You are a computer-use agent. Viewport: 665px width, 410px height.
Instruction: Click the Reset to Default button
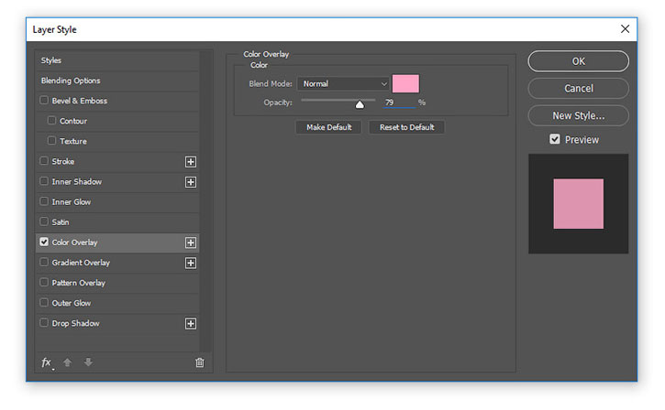click(x=406, y=127)
